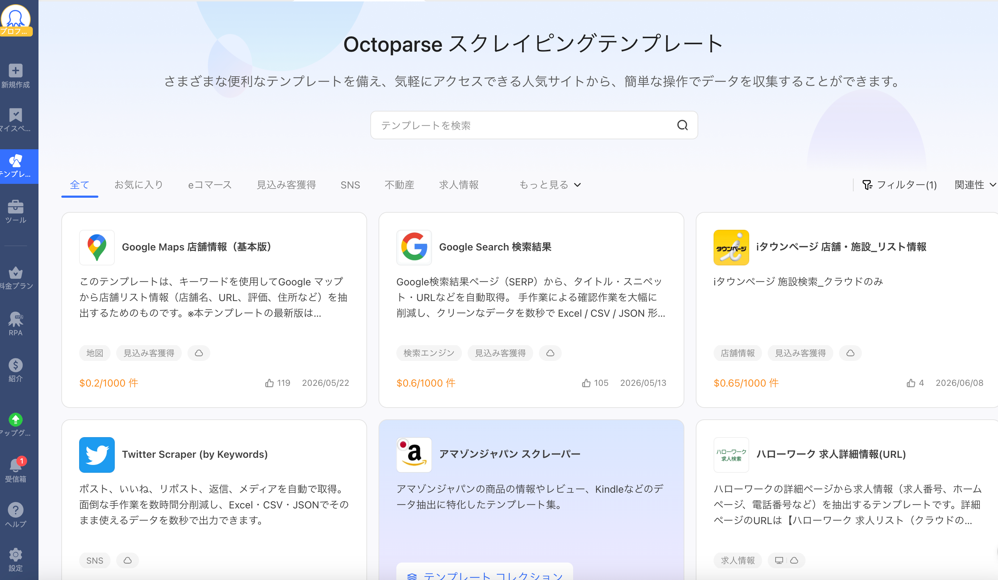998x580 pixels.
Task: Click 見込み客獲得 tag on iタウンページ card
Action: pyautogui.click(x=801, y=353)
